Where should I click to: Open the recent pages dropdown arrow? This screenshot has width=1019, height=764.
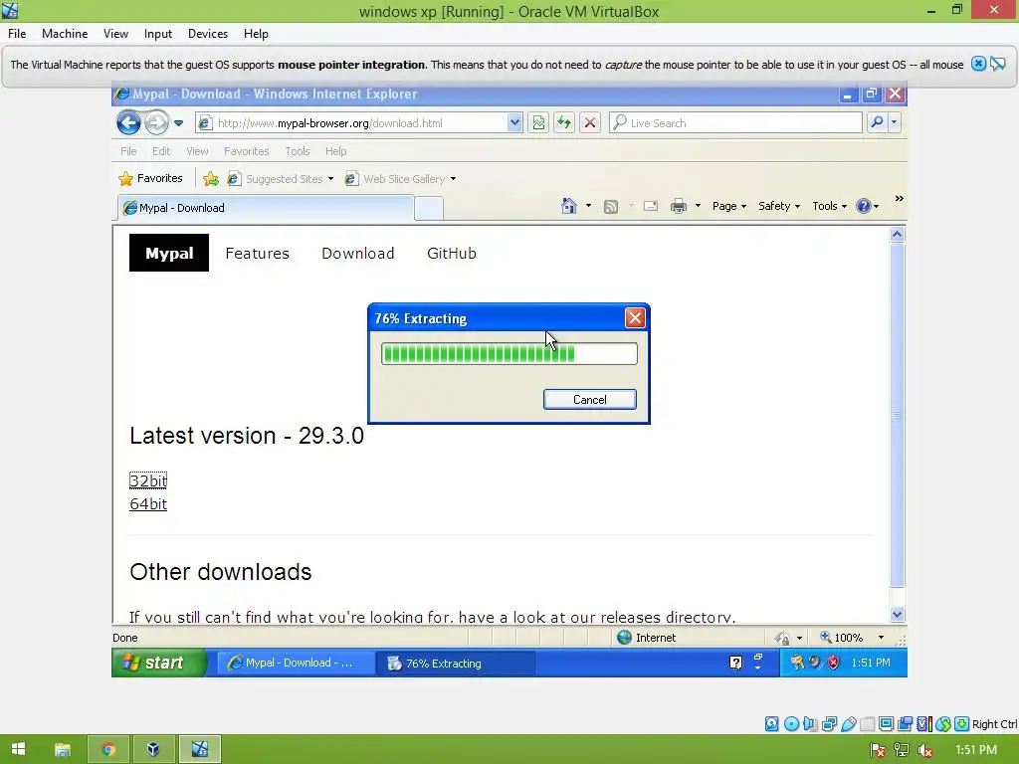[178, 122]
